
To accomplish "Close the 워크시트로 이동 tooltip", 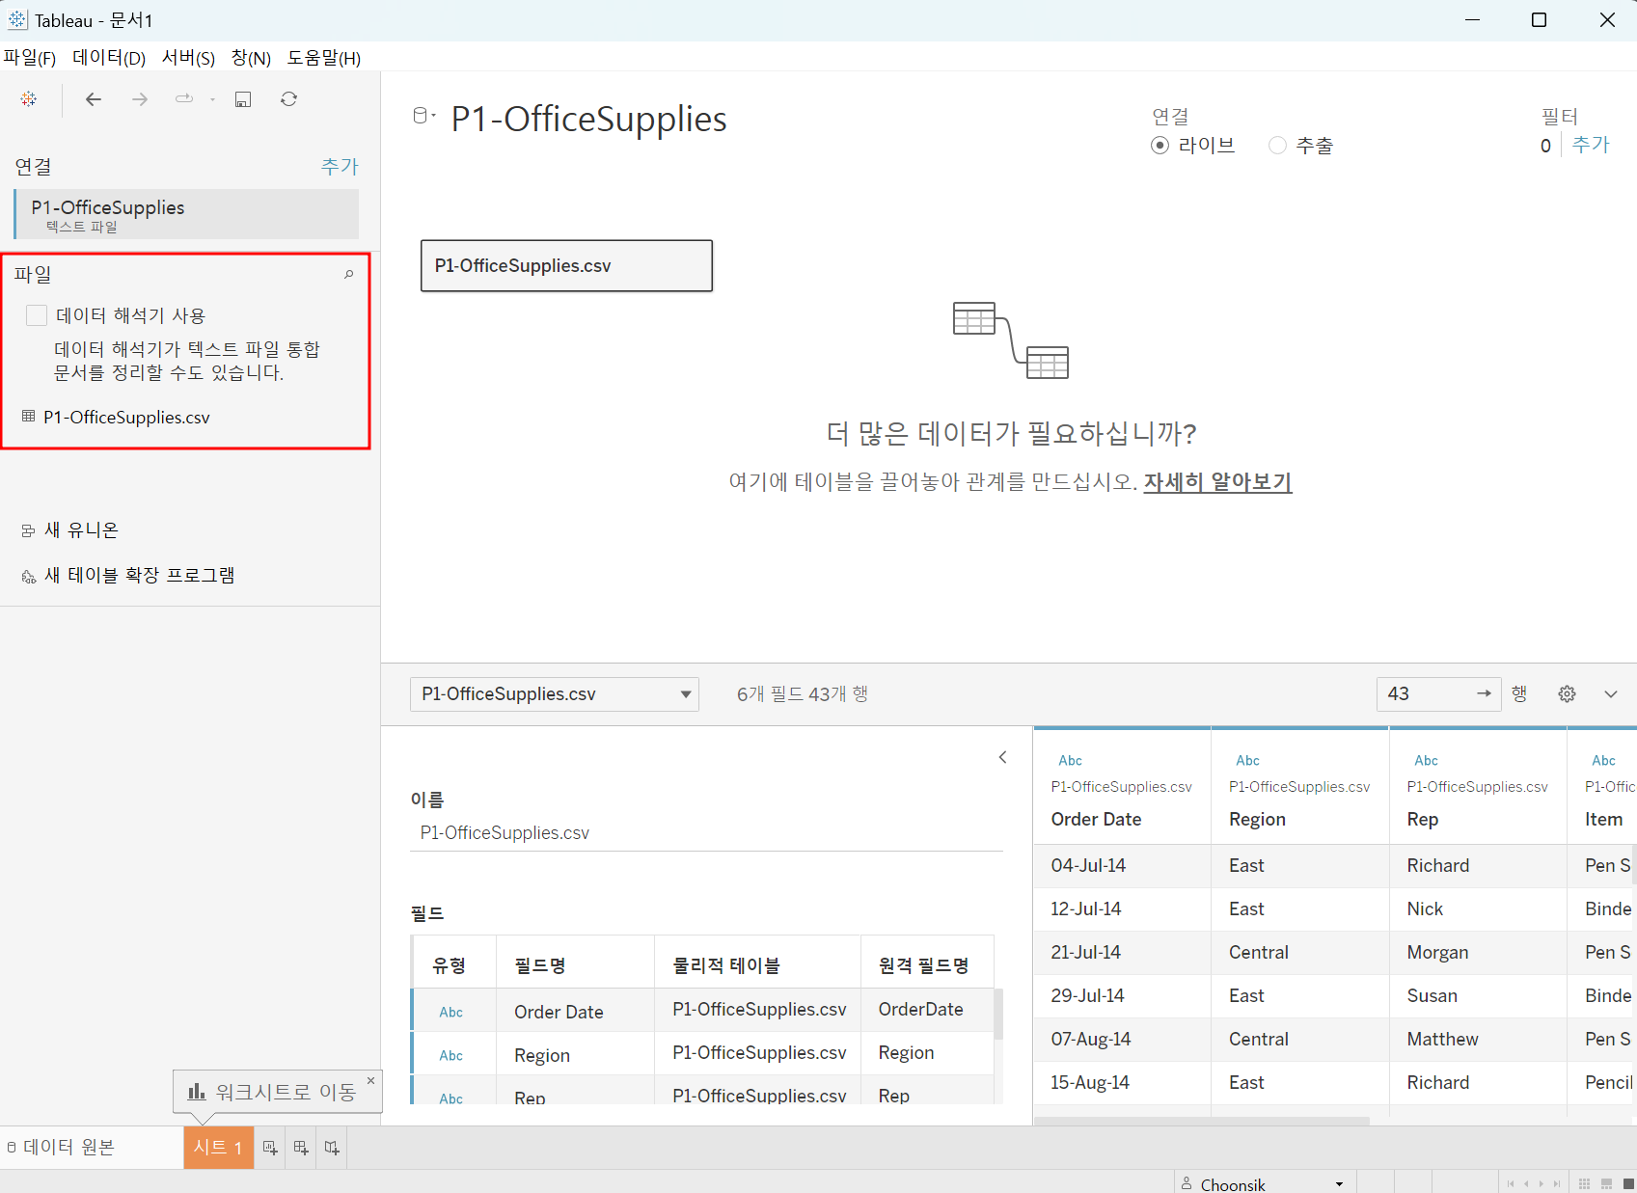I will (x=370, y=1081).
